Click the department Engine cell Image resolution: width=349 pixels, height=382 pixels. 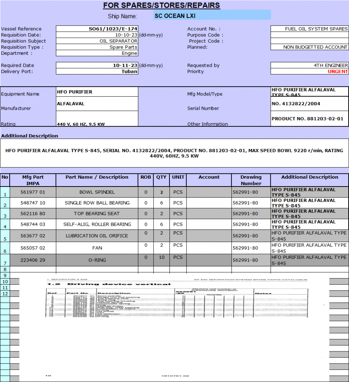click(97, 53)
